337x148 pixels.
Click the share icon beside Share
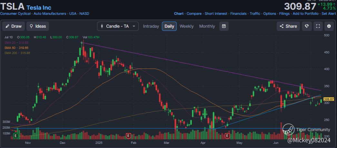point(282,26)
